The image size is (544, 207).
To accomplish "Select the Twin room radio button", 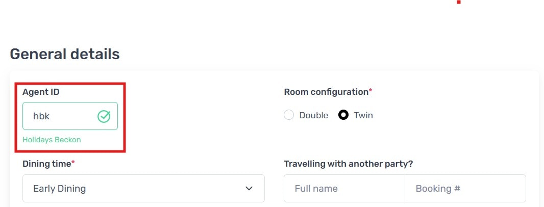I will pos(344,115).
